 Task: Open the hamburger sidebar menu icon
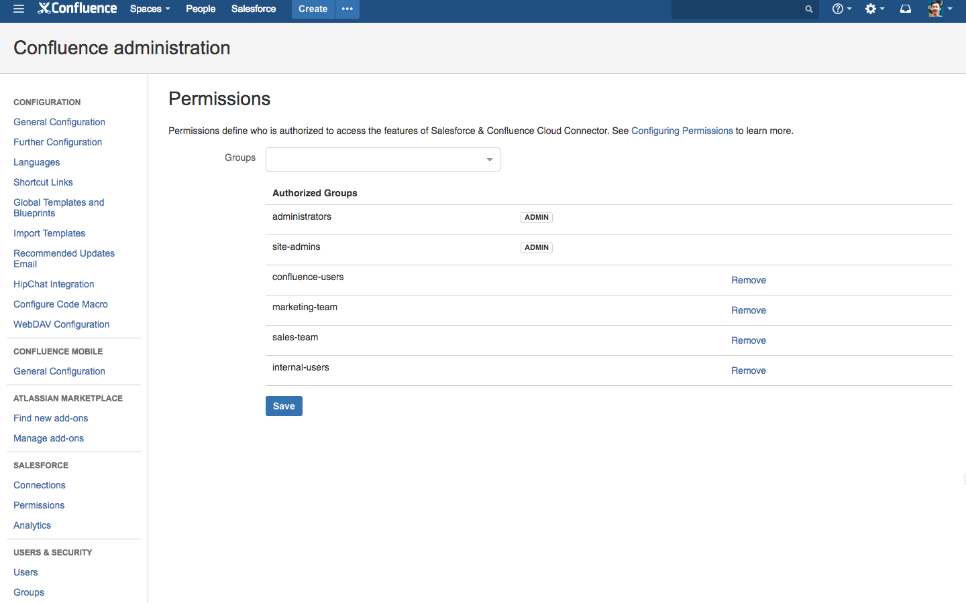19,9
